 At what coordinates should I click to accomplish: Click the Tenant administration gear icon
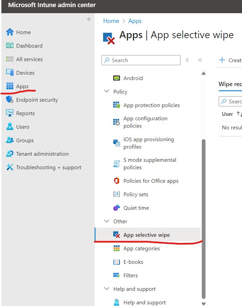click(10, 154)
